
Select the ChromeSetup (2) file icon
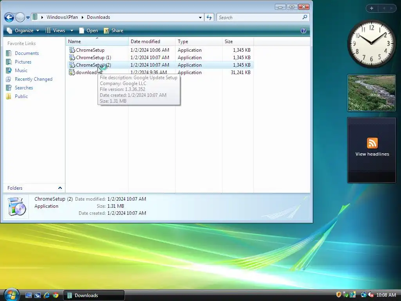(x=72, y=65)
